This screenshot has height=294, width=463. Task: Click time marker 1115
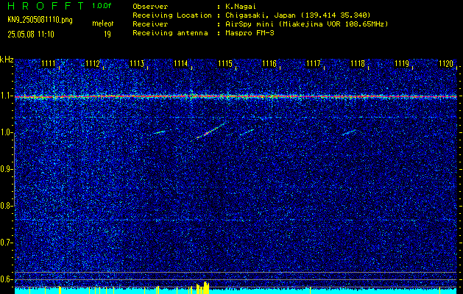pos(225,63)
